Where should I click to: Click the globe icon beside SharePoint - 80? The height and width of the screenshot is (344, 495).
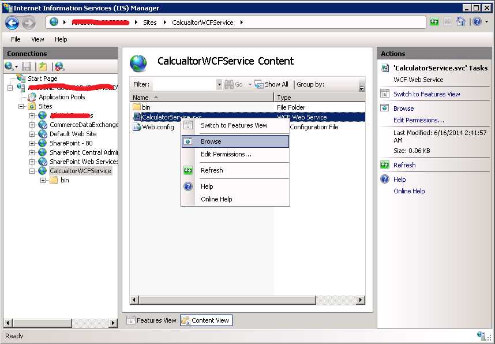[x=43, y=143]
